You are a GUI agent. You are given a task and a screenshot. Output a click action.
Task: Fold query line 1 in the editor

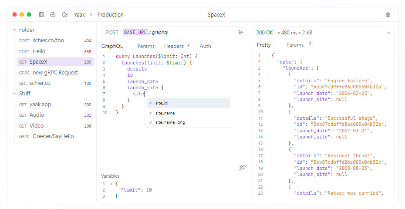(112, 56)
